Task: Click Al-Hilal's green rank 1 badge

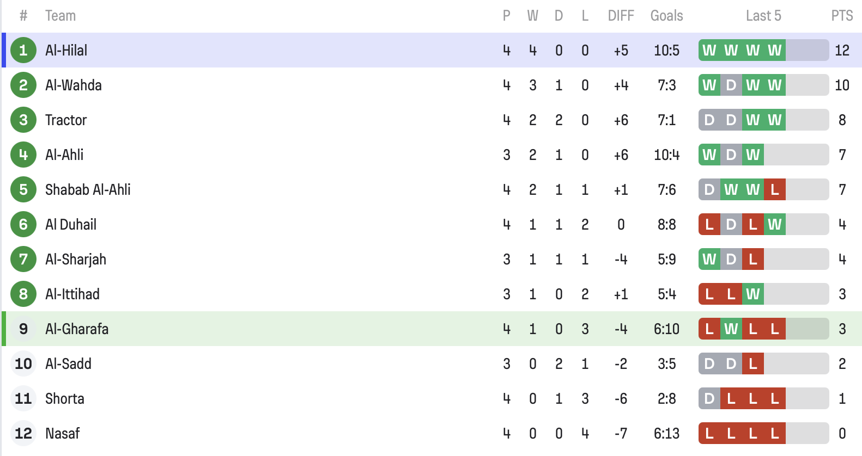Action: 23,50
